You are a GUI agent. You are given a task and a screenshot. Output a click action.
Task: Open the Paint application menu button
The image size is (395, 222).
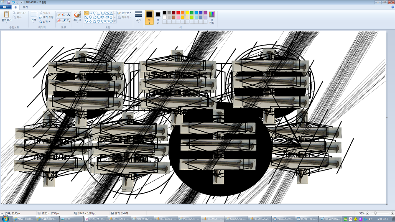click(6, 7)
